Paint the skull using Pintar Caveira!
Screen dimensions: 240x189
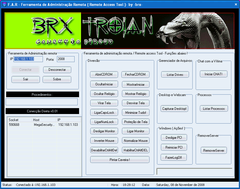(x=120, y=160)
